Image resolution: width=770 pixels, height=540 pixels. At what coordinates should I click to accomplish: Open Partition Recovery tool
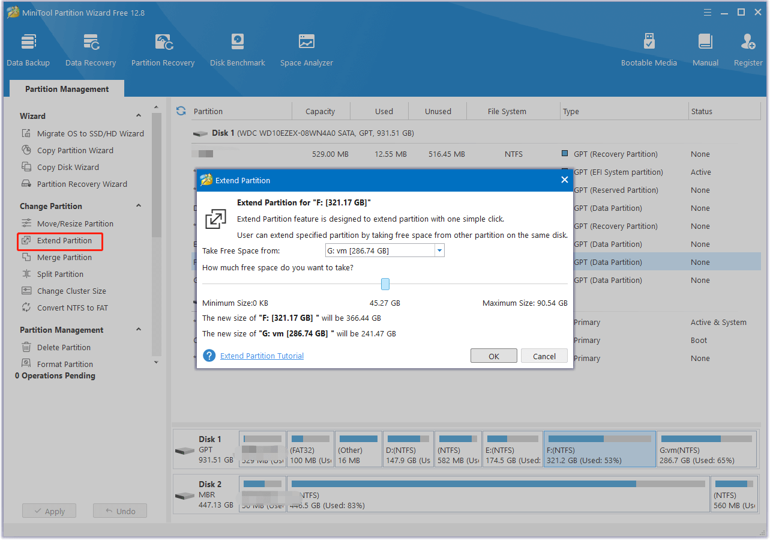coord(163,49)
